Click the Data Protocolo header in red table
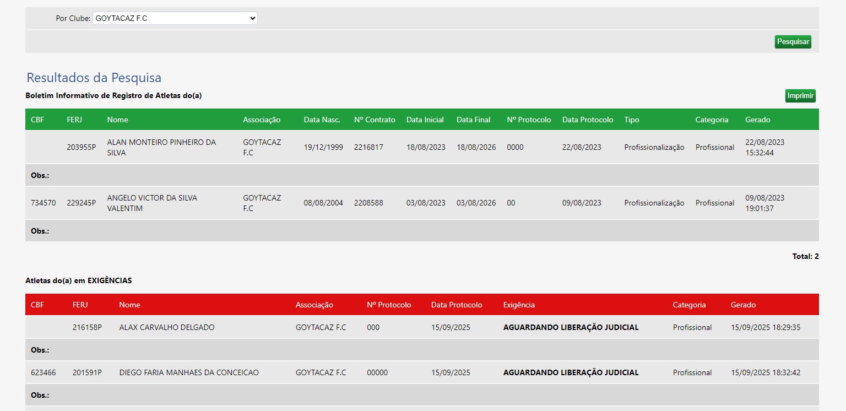This screenshot has width=846, height=411. point(457,305)
